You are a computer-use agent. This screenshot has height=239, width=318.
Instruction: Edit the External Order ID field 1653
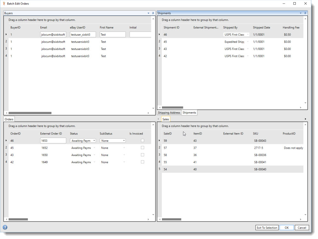(x=53, y=140)
